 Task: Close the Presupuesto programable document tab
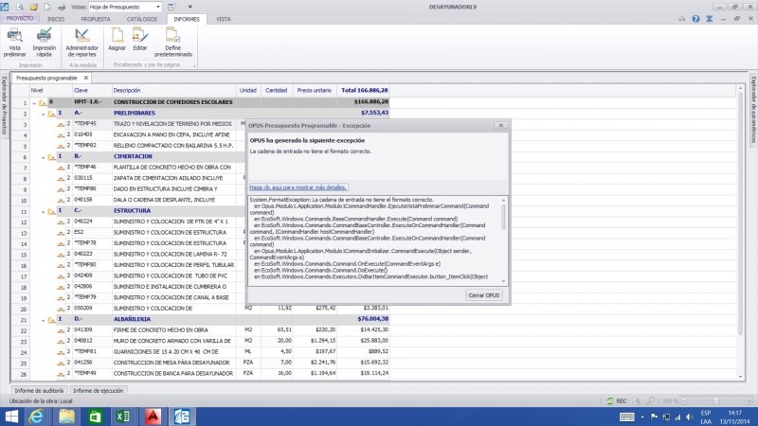click(85, 78)
